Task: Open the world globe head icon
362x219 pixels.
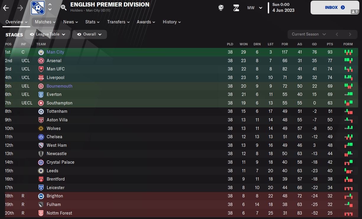Action: (221, 8)
